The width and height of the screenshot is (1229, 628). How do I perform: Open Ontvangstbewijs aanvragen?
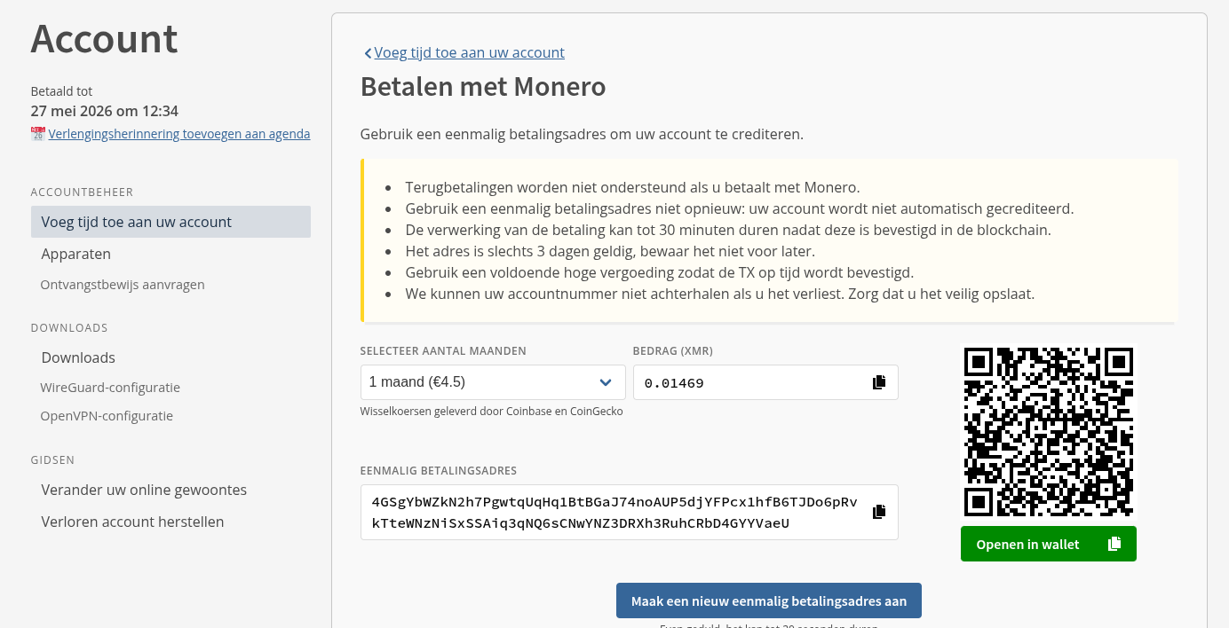(x=123, y=285)
